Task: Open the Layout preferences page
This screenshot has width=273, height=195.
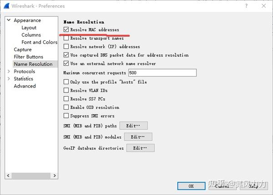Action: tap(29, 28)
